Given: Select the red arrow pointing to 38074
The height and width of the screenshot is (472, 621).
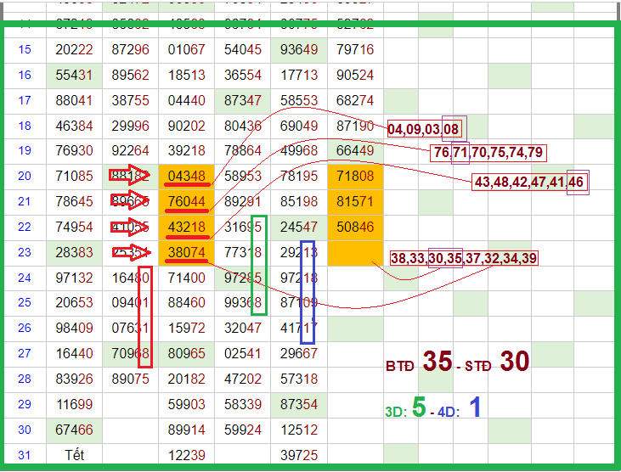Looking at the screenshot, I should 130,253.
